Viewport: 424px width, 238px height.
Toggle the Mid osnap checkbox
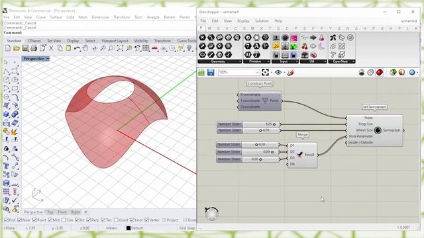pos(50,220)
